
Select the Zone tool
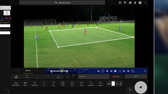pos(72,84)
